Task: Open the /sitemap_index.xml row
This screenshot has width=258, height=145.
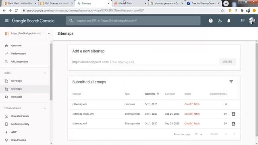Action: [x=154, y=114]
